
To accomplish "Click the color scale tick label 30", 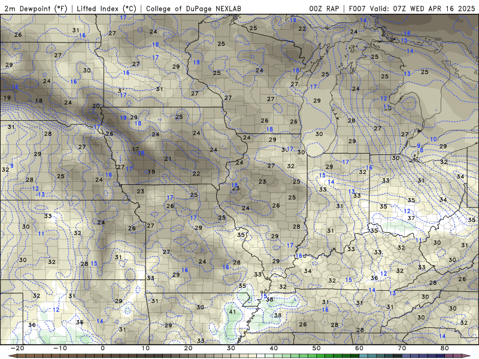I will [x=231, y=348].
